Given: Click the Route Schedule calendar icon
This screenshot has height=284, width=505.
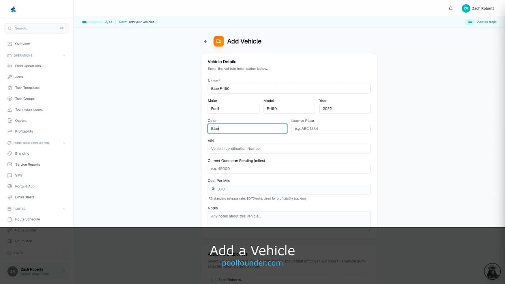Looking at the screenshot, I should pos(10,219).
